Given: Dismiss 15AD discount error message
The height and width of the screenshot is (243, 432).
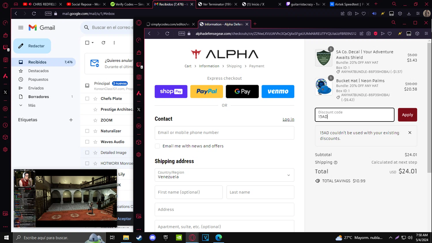Looking at the screenshot, I should click(410, 132).
